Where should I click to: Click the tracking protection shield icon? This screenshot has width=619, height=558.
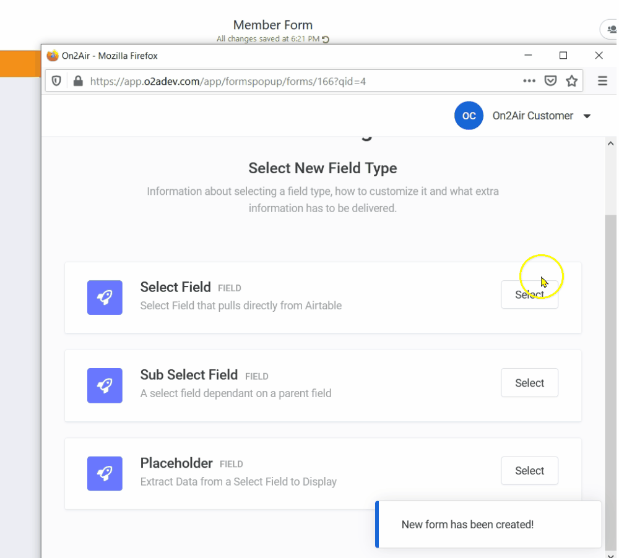coord(56,80)
